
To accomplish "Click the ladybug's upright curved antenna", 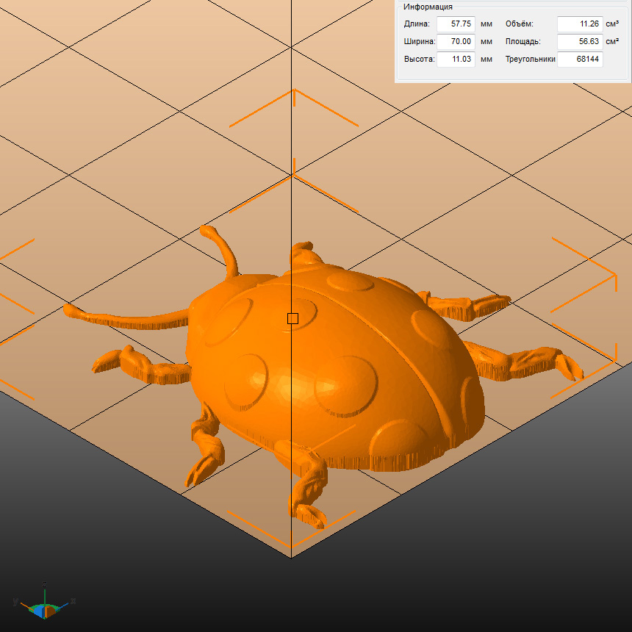I will pyautogui.click(x=224, y=250).
